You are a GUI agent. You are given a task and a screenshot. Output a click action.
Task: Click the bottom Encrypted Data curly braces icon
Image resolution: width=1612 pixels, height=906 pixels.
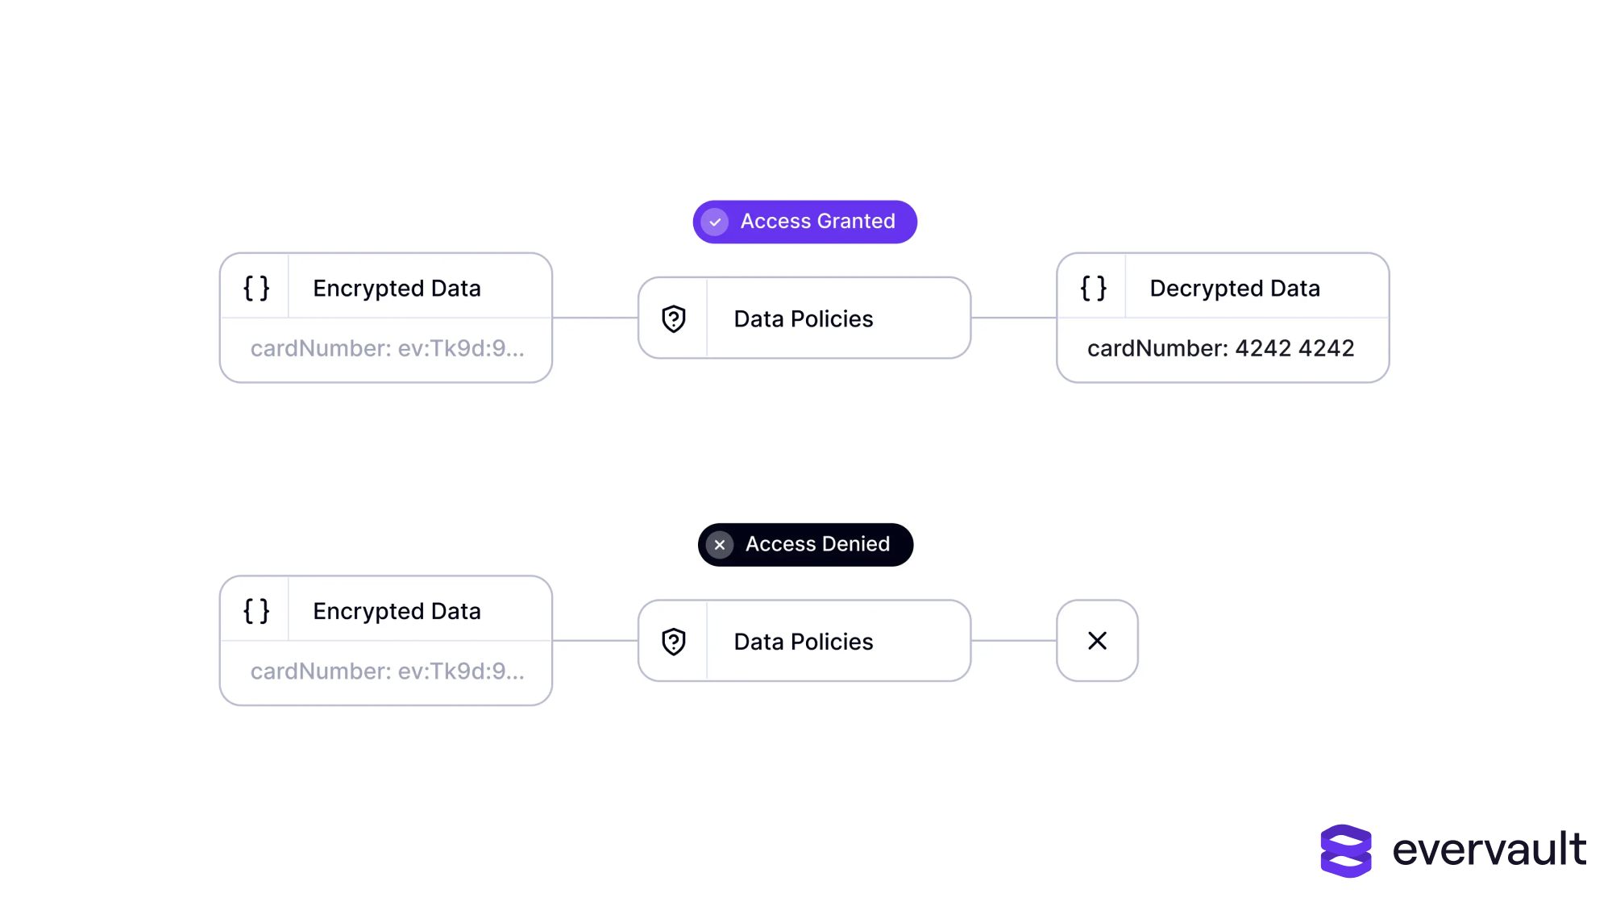(256, 611)
